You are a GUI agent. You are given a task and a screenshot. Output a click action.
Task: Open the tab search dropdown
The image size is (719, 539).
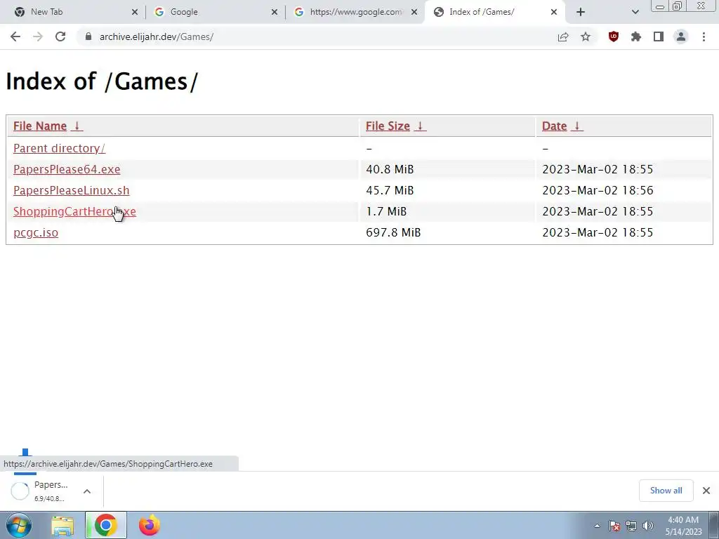(635, 12)
